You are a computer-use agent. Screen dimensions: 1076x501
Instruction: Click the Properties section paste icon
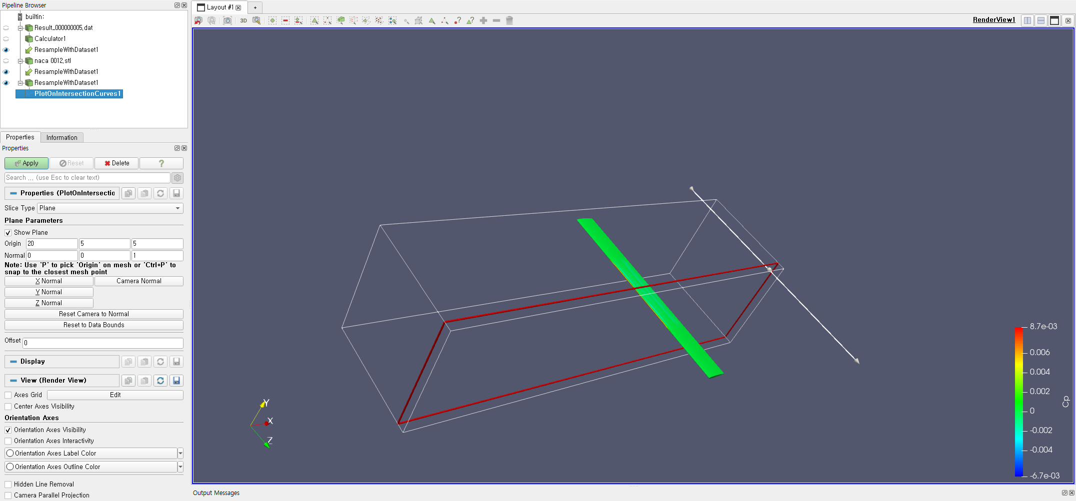144,193
